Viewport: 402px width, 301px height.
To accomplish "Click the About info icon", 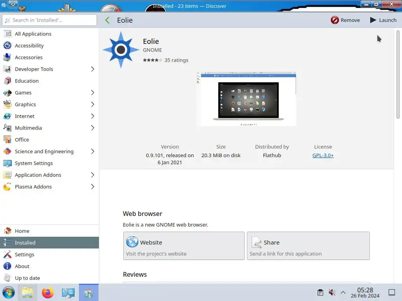I will point(7,266).
